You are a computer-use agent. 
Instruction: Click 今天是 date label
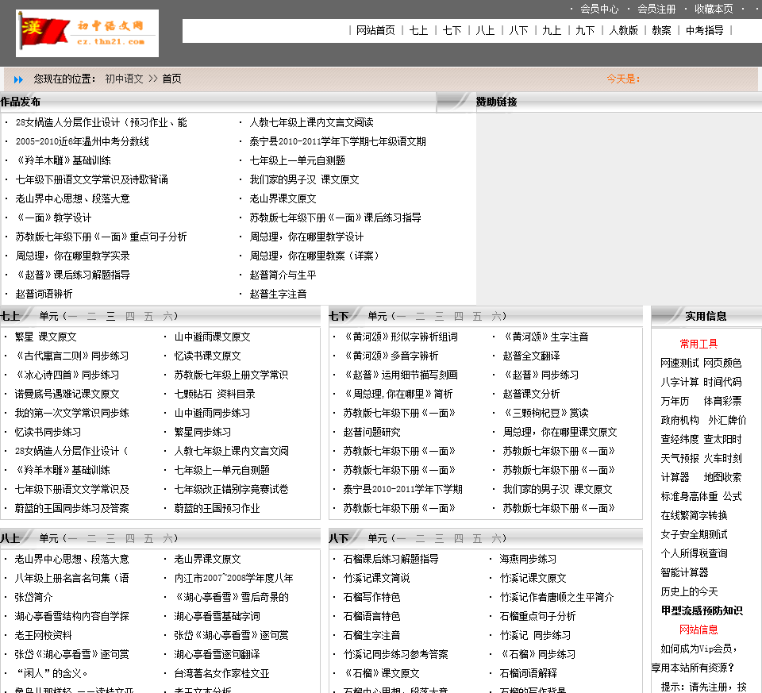pos(623,79)
